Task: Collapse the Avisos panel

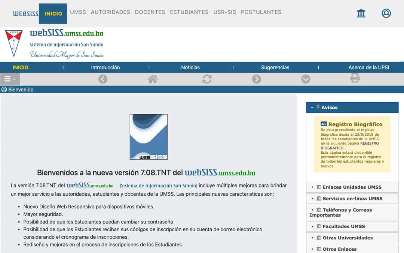Action: (x=352, y=108)
